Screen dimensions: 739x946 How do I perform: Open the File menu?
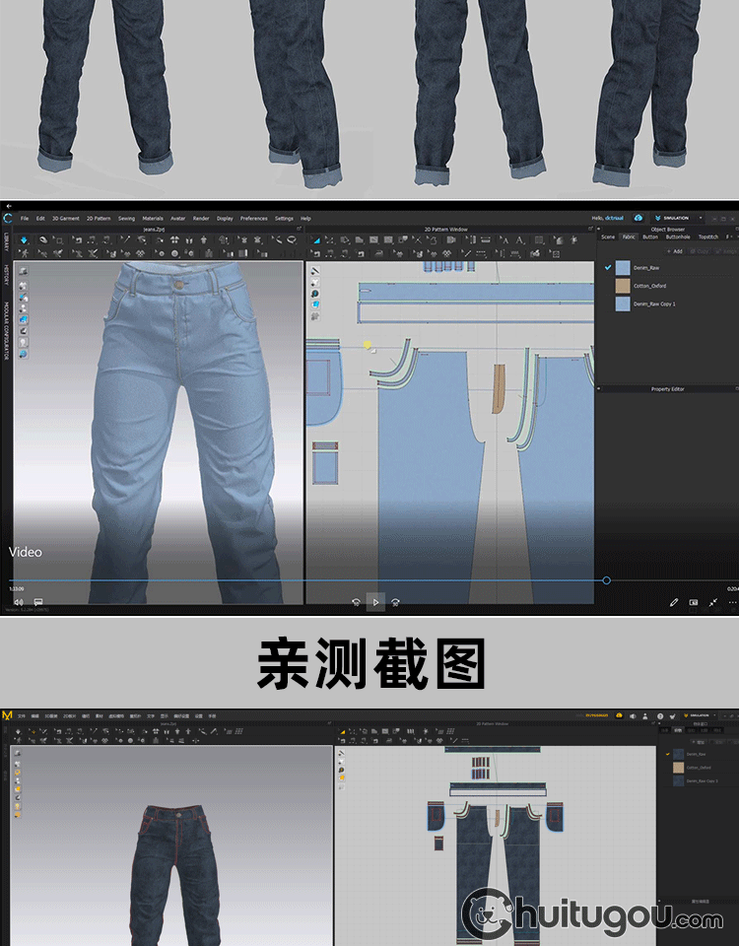point(25,219)
